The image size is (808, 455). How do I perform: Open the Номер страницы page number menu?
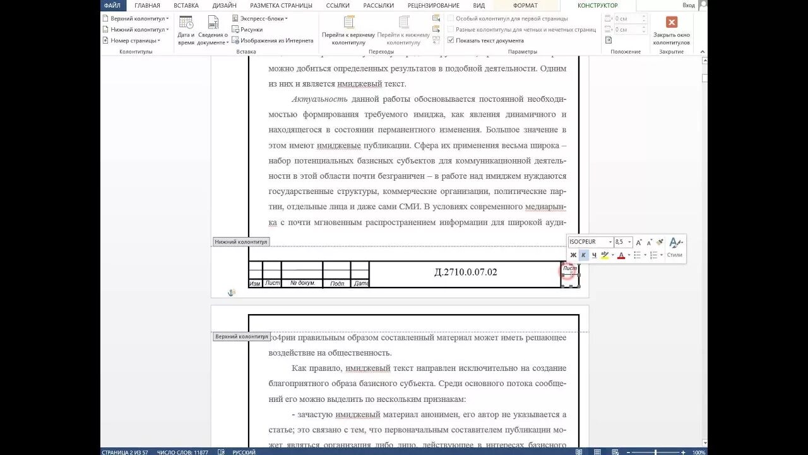(x=131, y=40)
